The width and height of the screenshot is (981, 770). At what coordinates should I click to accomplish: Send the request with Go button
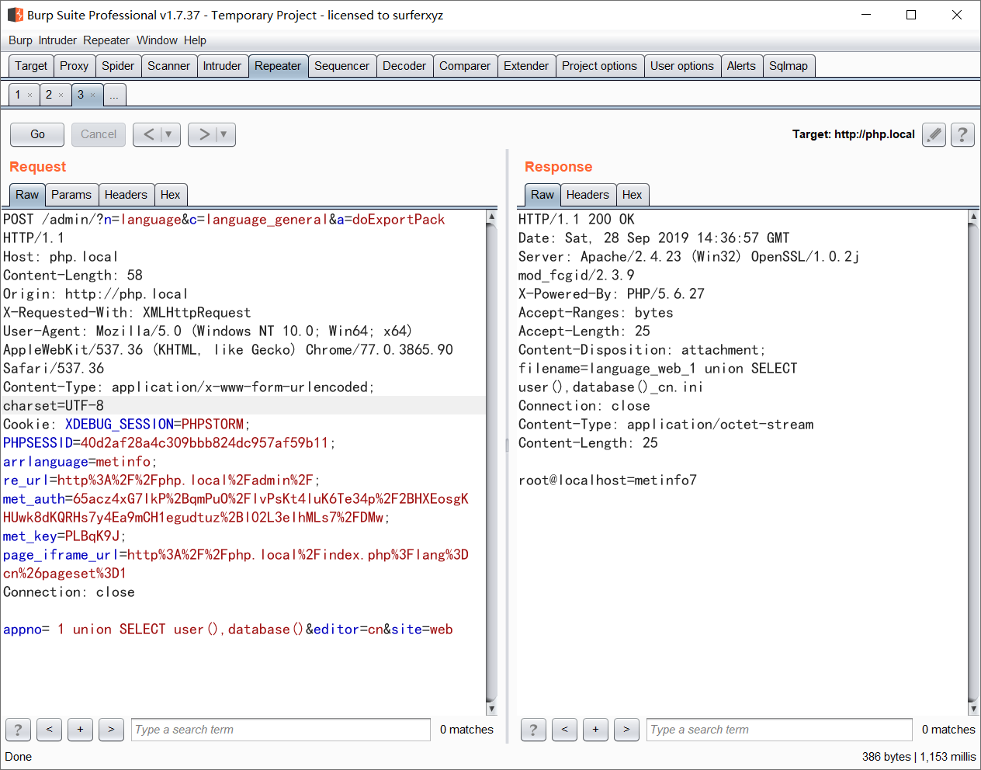37,134
